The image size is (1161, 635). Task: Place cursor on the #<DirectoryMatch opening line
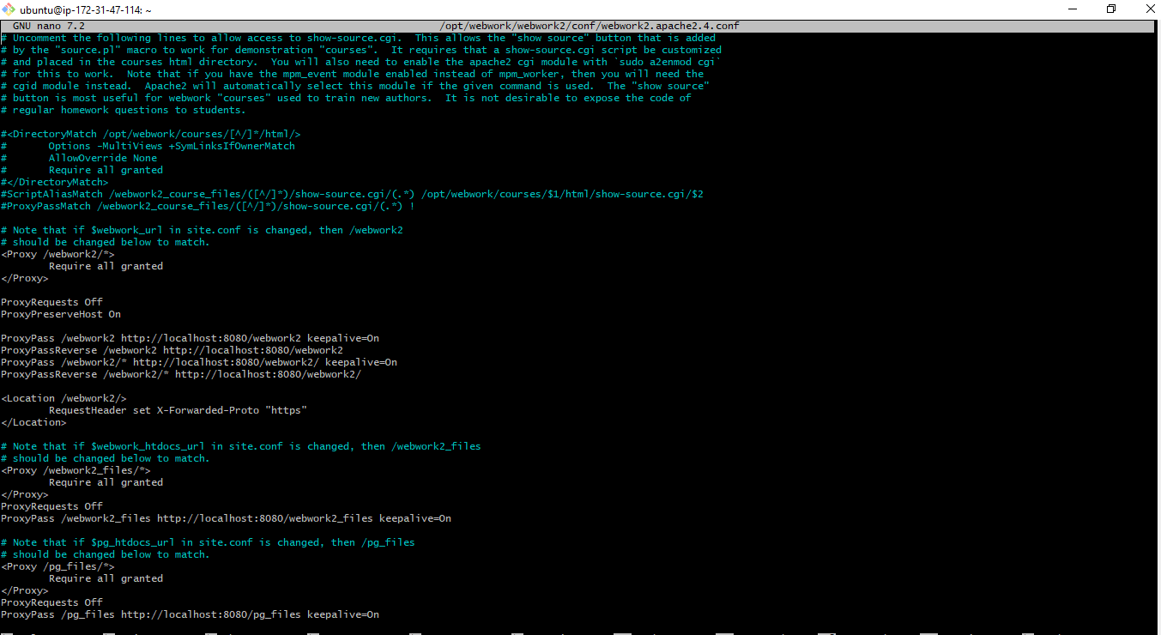(151, 134)
